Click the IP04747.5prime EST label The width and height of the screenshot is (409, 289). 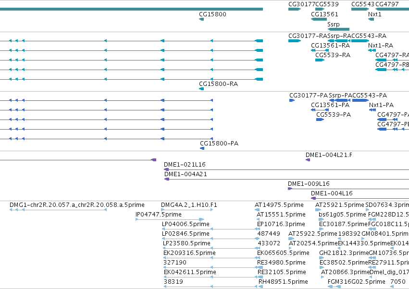(x=159, y=215)
